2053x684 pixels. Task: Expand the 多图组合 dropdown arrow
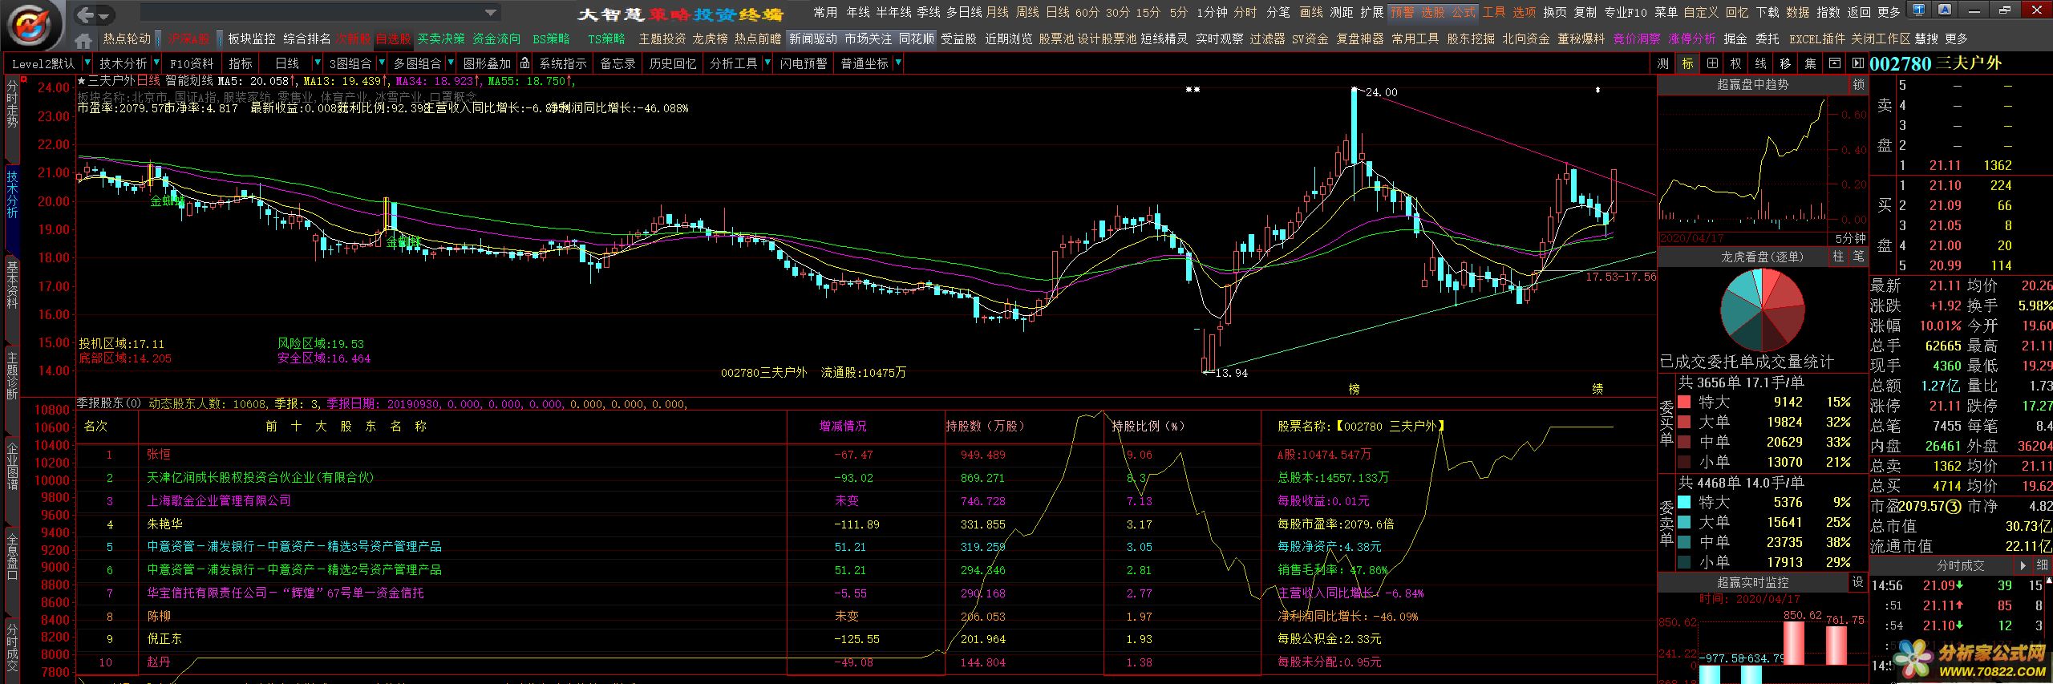click(x=449, y=63)
